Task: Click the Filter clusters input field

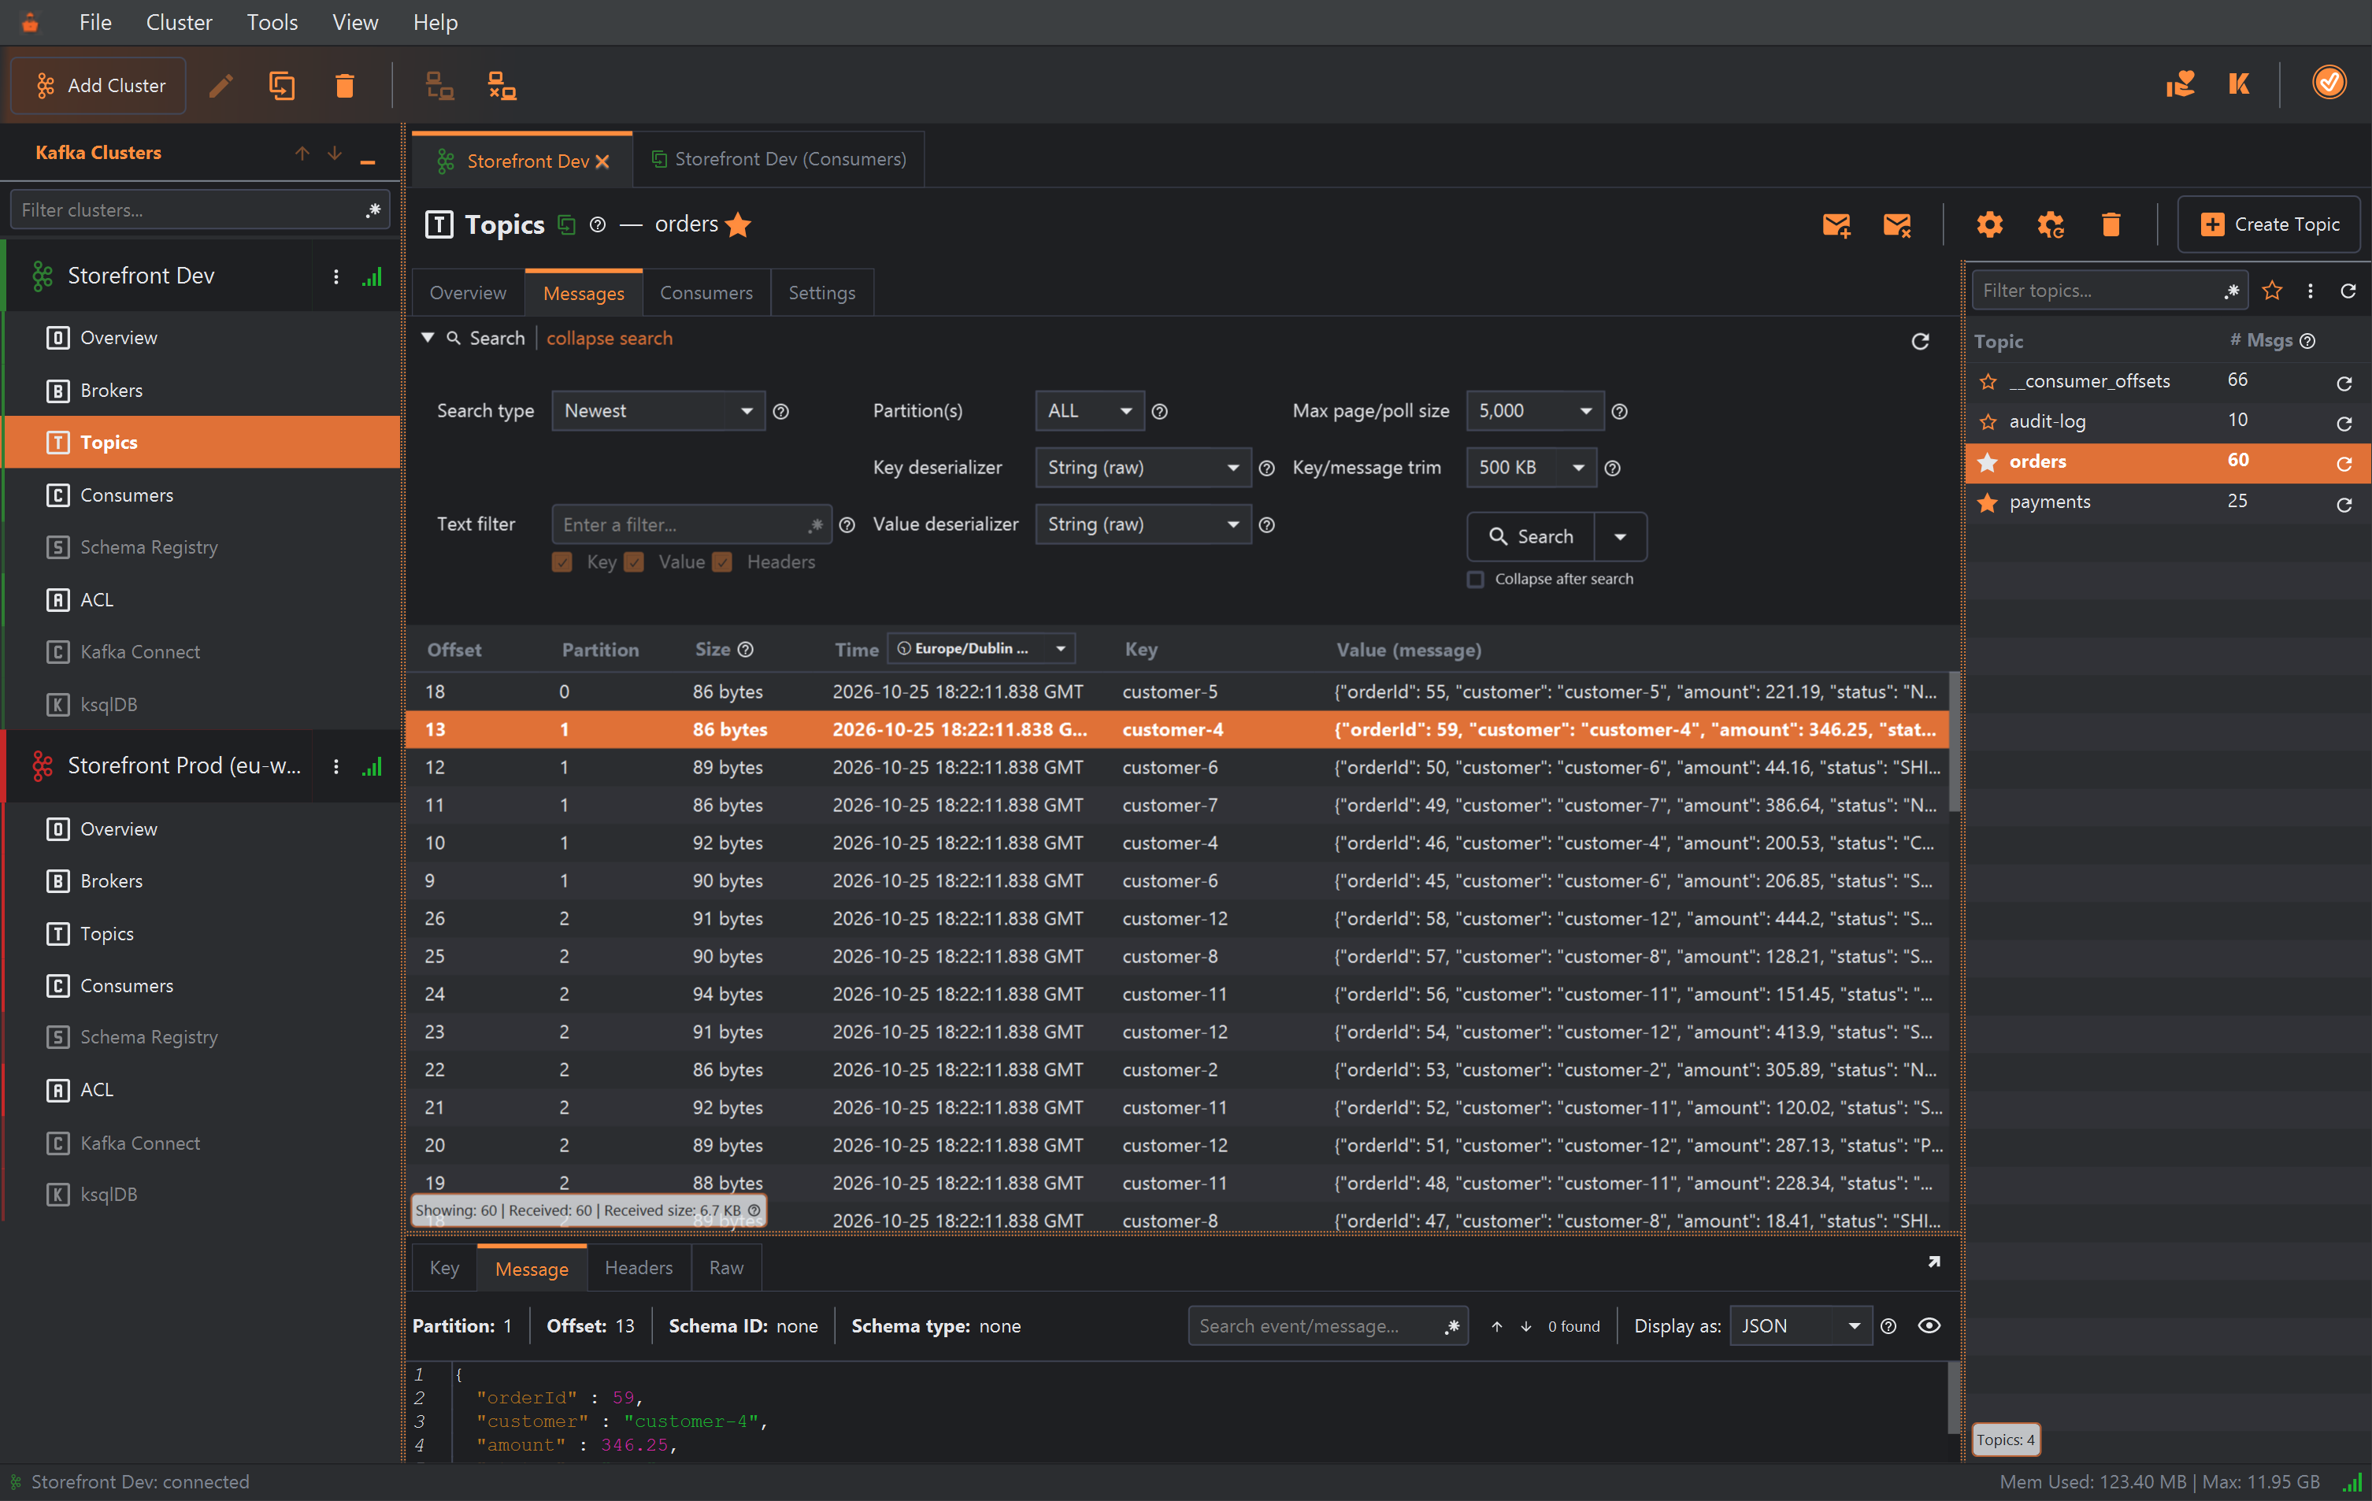Action: coord(200,209)
